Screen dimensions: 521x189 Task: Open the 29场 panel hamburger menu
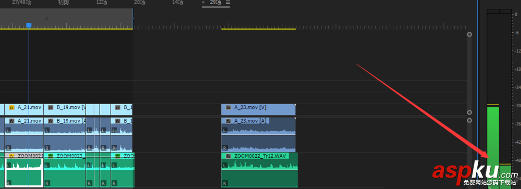click(228, 2)
